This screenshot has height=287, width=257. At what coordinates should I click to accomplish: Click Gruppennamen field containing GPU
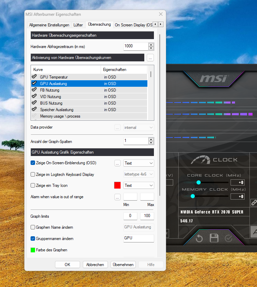tap(139, 238)
